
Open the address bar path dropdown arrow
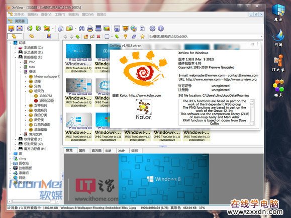(261, 37)
